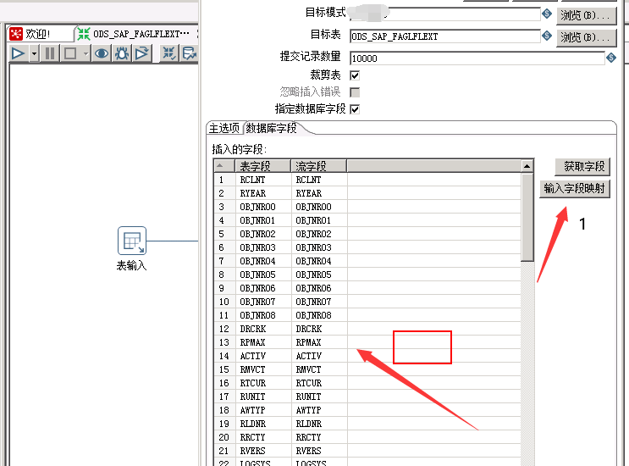Select RPMAX in the 流字段 column
629x466 pixels.
pyautogui.click(x=319, y=343)
